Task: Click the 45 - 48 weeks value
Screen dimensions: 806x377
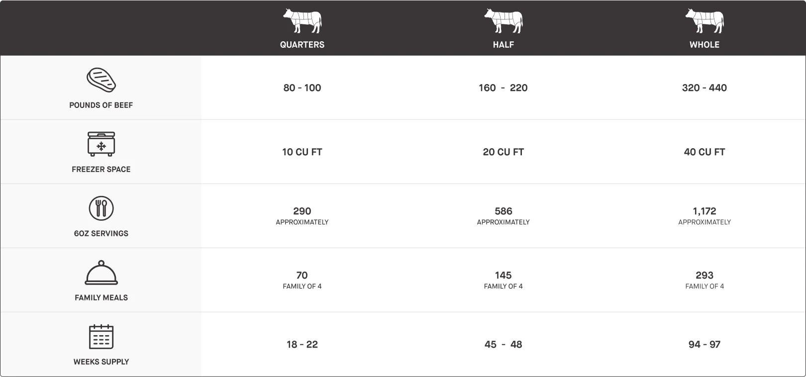Action: tap(503, 345)
